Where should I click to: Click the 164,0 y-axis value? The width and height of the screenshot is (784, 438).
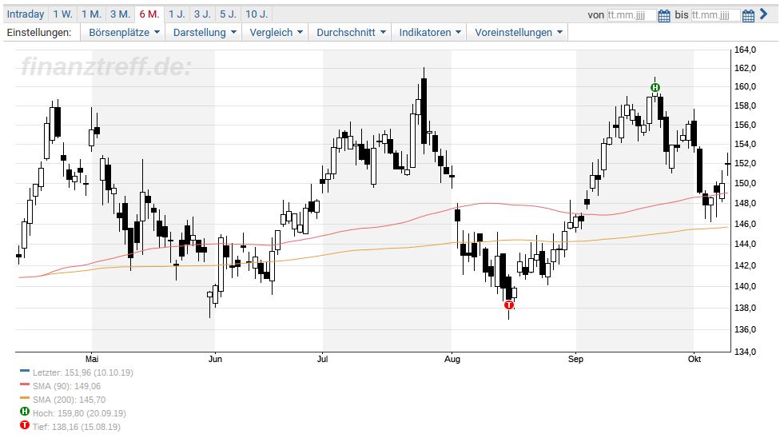click(x=745, y=50)
